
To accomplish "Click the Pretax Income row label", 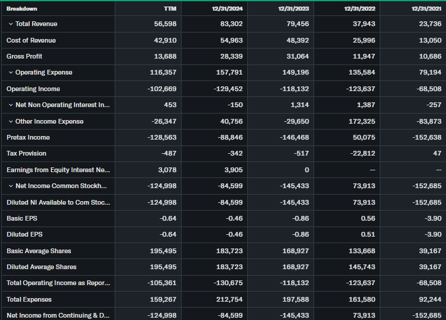I will (28, 137).
